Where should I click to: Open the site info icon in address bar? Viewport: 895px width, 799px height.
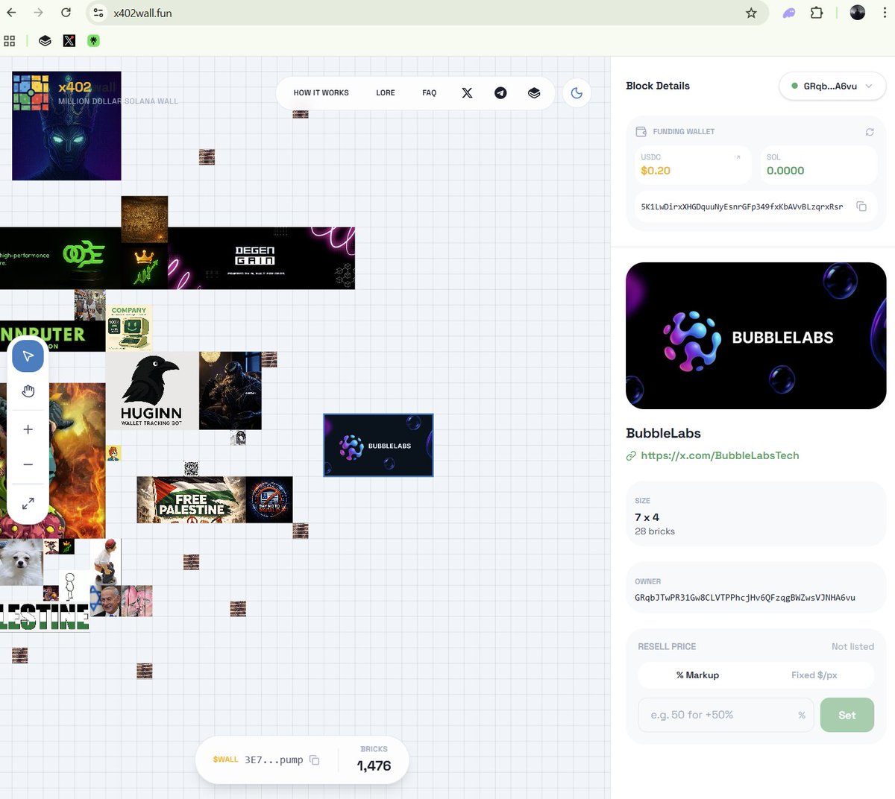pos(98,13)
